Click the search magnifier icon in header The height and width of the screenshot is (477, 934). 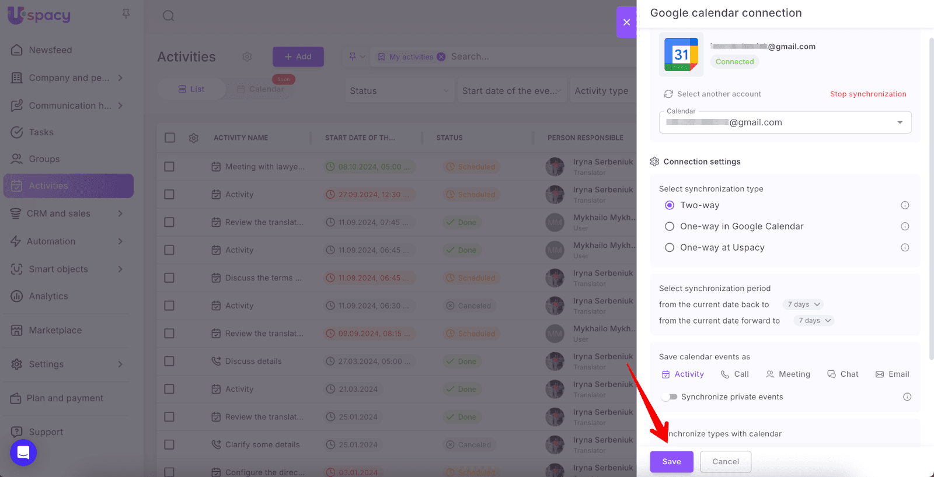pos(169,16)
